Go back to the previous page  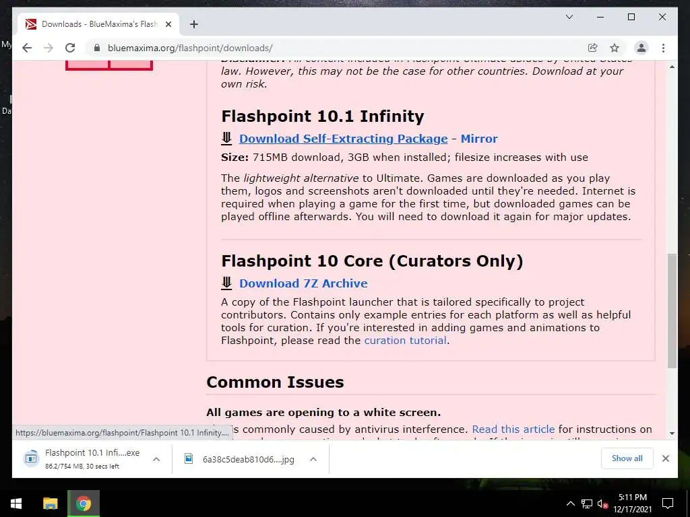tap(27, 48)
